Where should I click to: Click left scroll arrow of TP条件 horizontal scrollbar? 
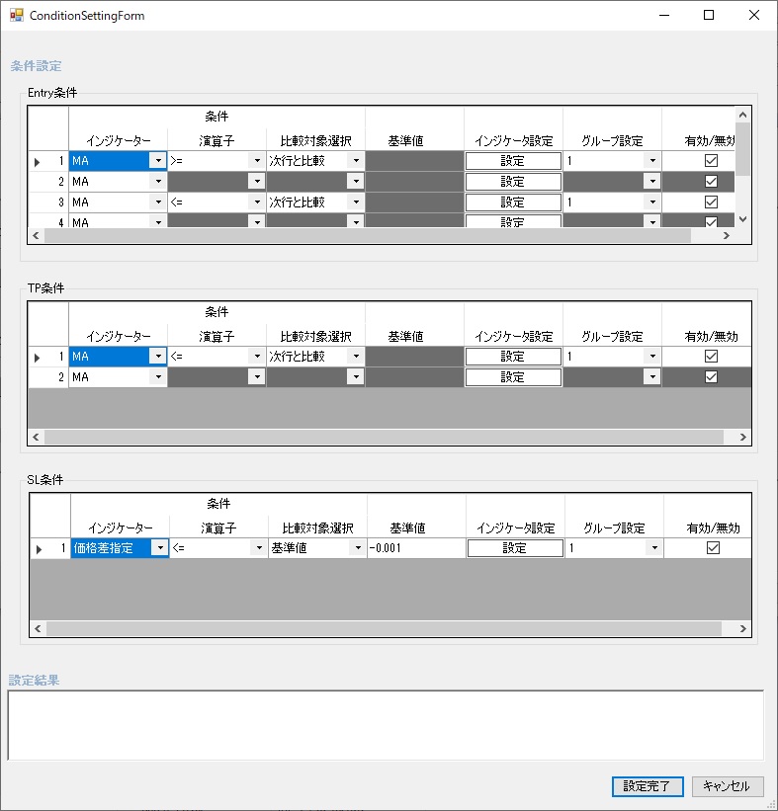(x=37, y=437)
